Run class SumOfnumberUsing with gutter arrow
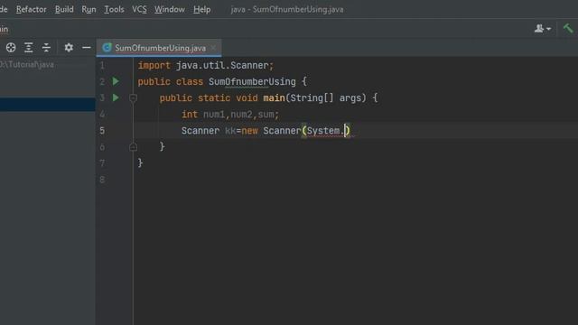Screen dimensions: 578x325 click(x=116, y=81)
